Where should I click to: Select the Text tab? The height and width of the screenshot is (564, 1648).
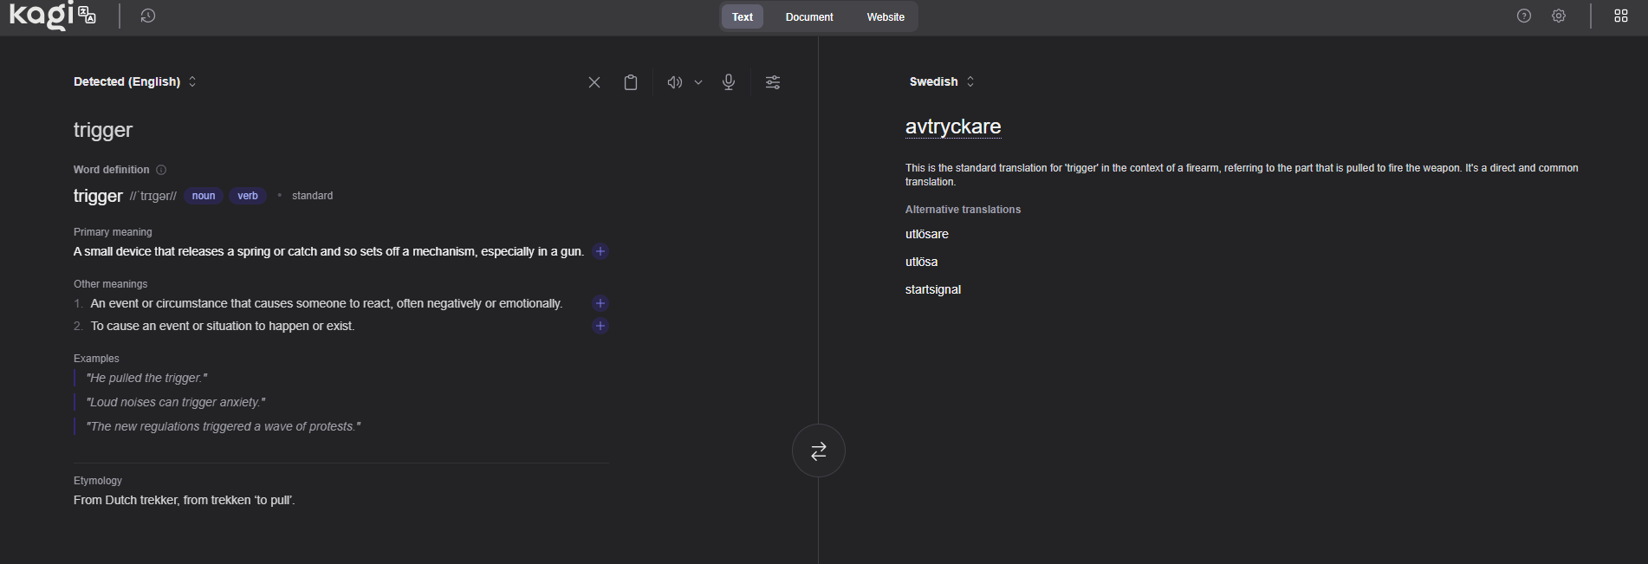[x=743, y=16]
